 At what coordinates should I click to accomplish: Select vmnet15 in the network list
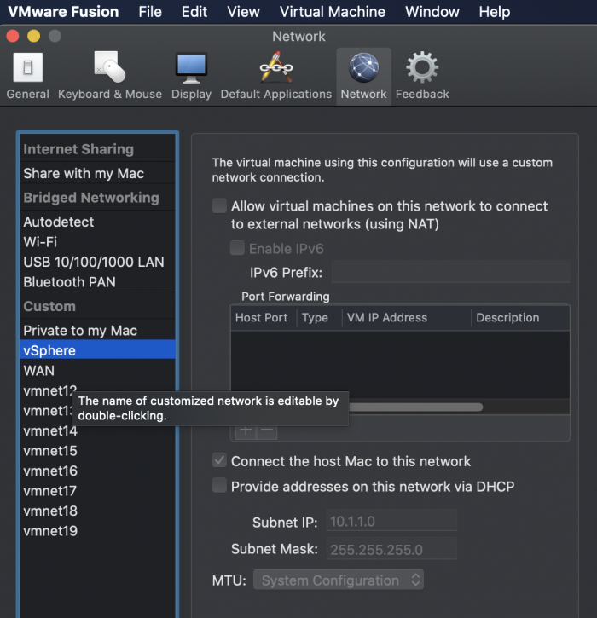[x=97, y=451]
